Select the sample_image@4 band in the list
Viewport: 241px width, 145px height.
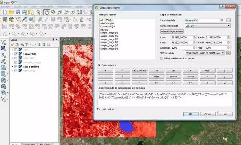click(109, 42)
